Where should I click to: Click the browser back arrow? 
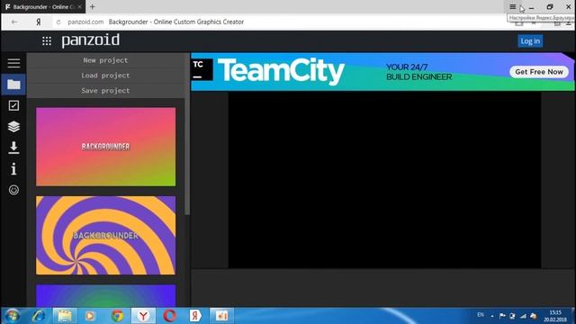click(x=14, y=22)
